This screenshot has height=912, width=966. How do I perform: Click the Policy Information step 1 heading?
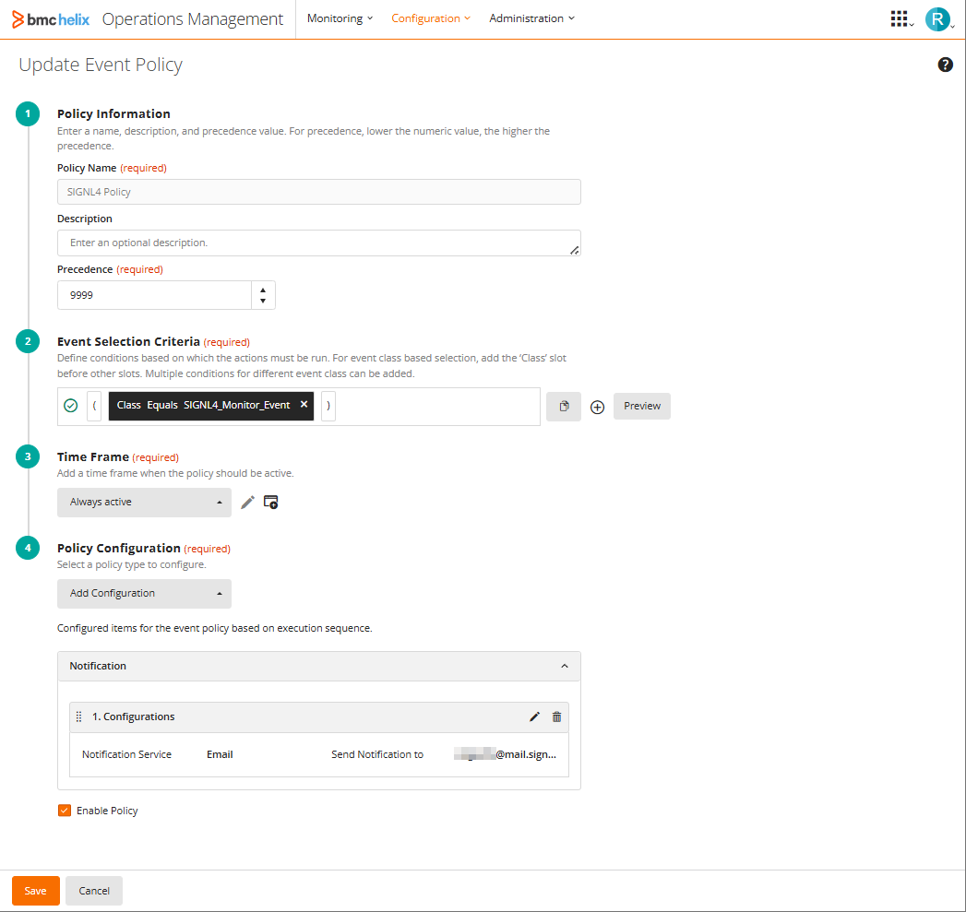pyautogui.click(x=114, y=114)
